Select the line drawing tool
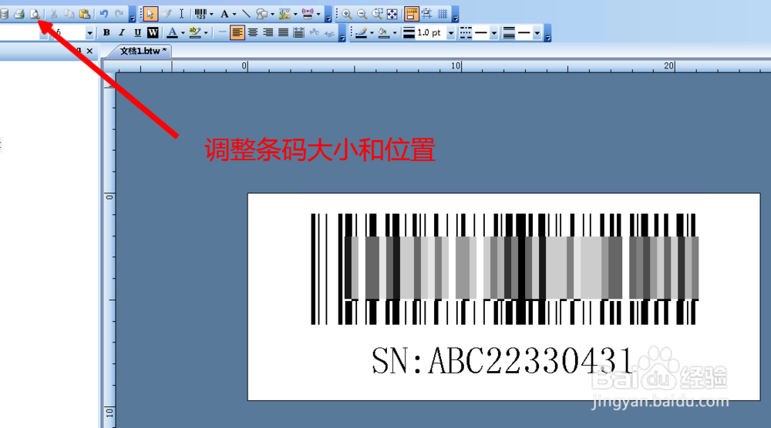 pos(246,14)
